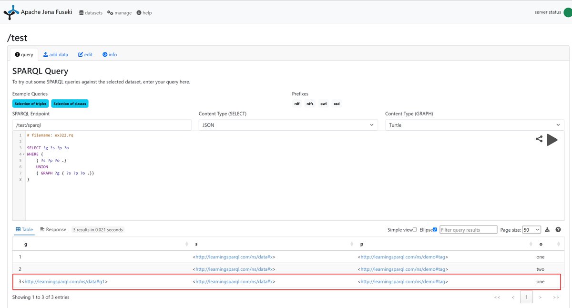Click the 'Showing 1 to 3 of 3 entries' text
Screen dimensions: 572x308
[41, 297]
